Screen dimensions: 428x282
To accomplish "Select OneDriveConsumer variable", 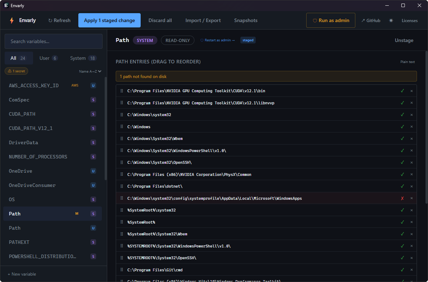I will (53, 185).
